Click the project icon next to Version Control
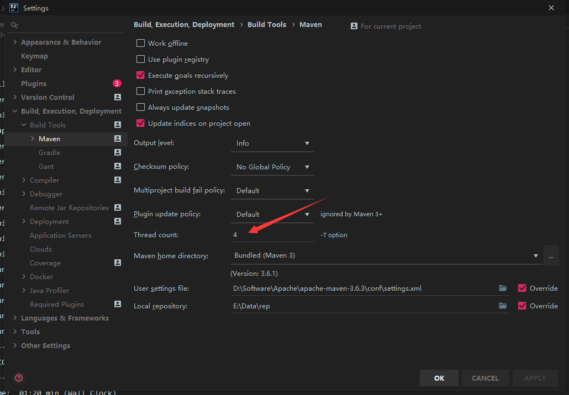Viewport: 569px width, 395px height. 117,97
